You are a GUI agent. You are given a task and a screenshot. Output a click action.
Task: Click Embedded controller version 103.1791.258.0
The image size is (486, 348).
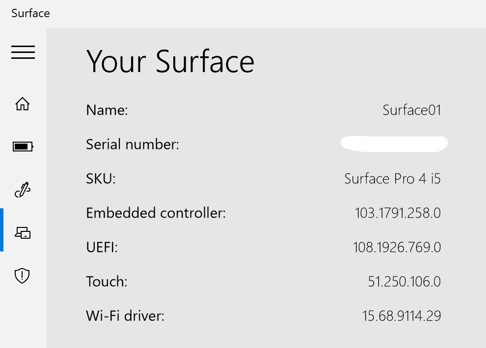click(398, 213)
